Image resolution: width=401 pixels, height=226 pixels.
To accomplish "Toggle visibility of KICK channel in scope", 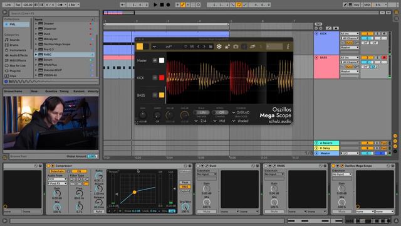I will pyautogui.click(x=155, y=78).
